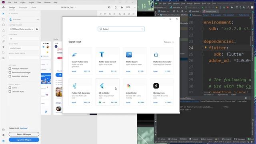Select the Text tool in Adobe XD
Screen dimensions: 256x144
pyautogui.click(x=4, y=47)
